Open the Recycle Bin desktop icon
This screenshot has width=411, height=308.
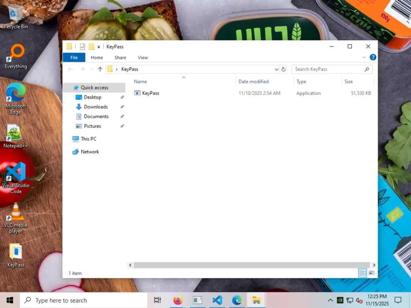click(x=15, y=17)
